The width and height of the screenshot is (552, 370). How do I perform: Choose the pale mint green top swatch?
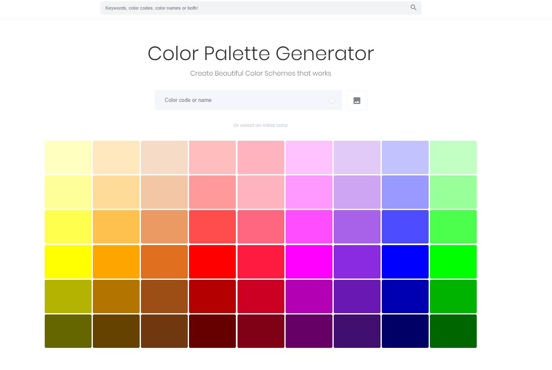(x=453, y=157)
